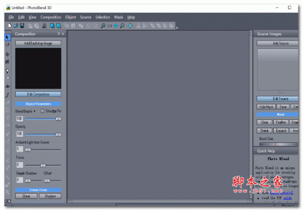This screenshot has height=211, width=303.
Task: Click the Zoom Out magnifier icon
Action: (x=122, y=26)
